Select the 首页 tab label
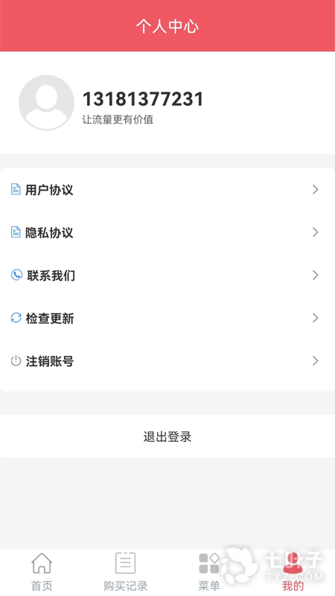The height and width of the screenshot is (596, 335). click(x=42, y=586)
